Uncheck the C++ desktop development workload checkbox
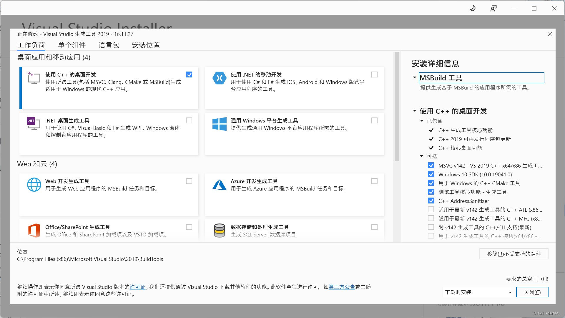565x318 pixels. [x=189, y=74]
